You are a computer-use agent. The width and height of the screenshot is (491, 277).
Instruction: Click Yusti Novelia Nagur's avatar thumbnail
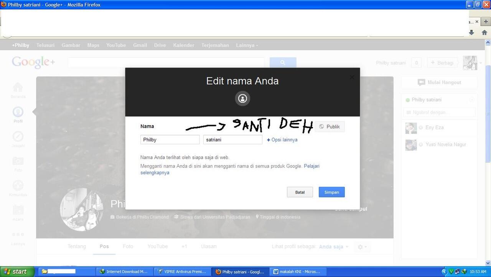[x=411, y=145]
